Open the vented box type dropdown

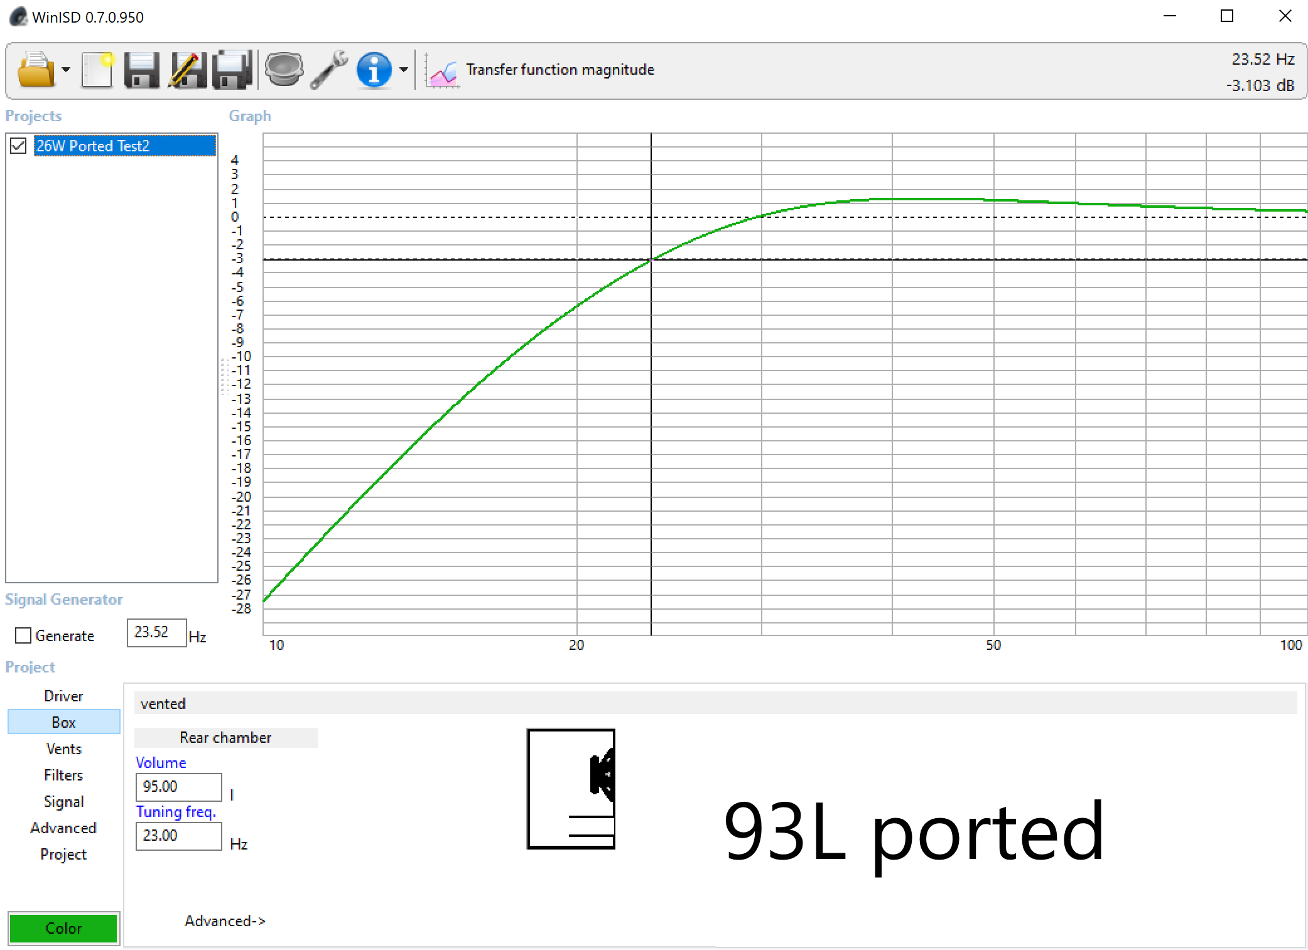[x=715, y=703]
